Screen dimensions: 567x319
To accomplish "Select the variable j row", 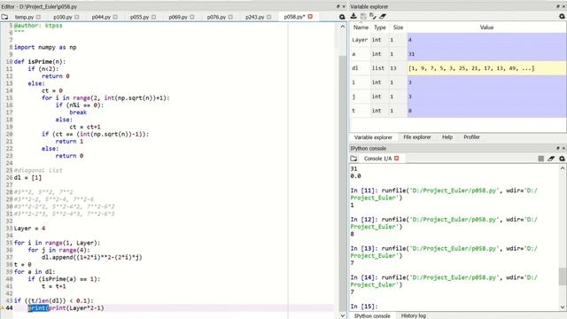I will pos(458,97).
